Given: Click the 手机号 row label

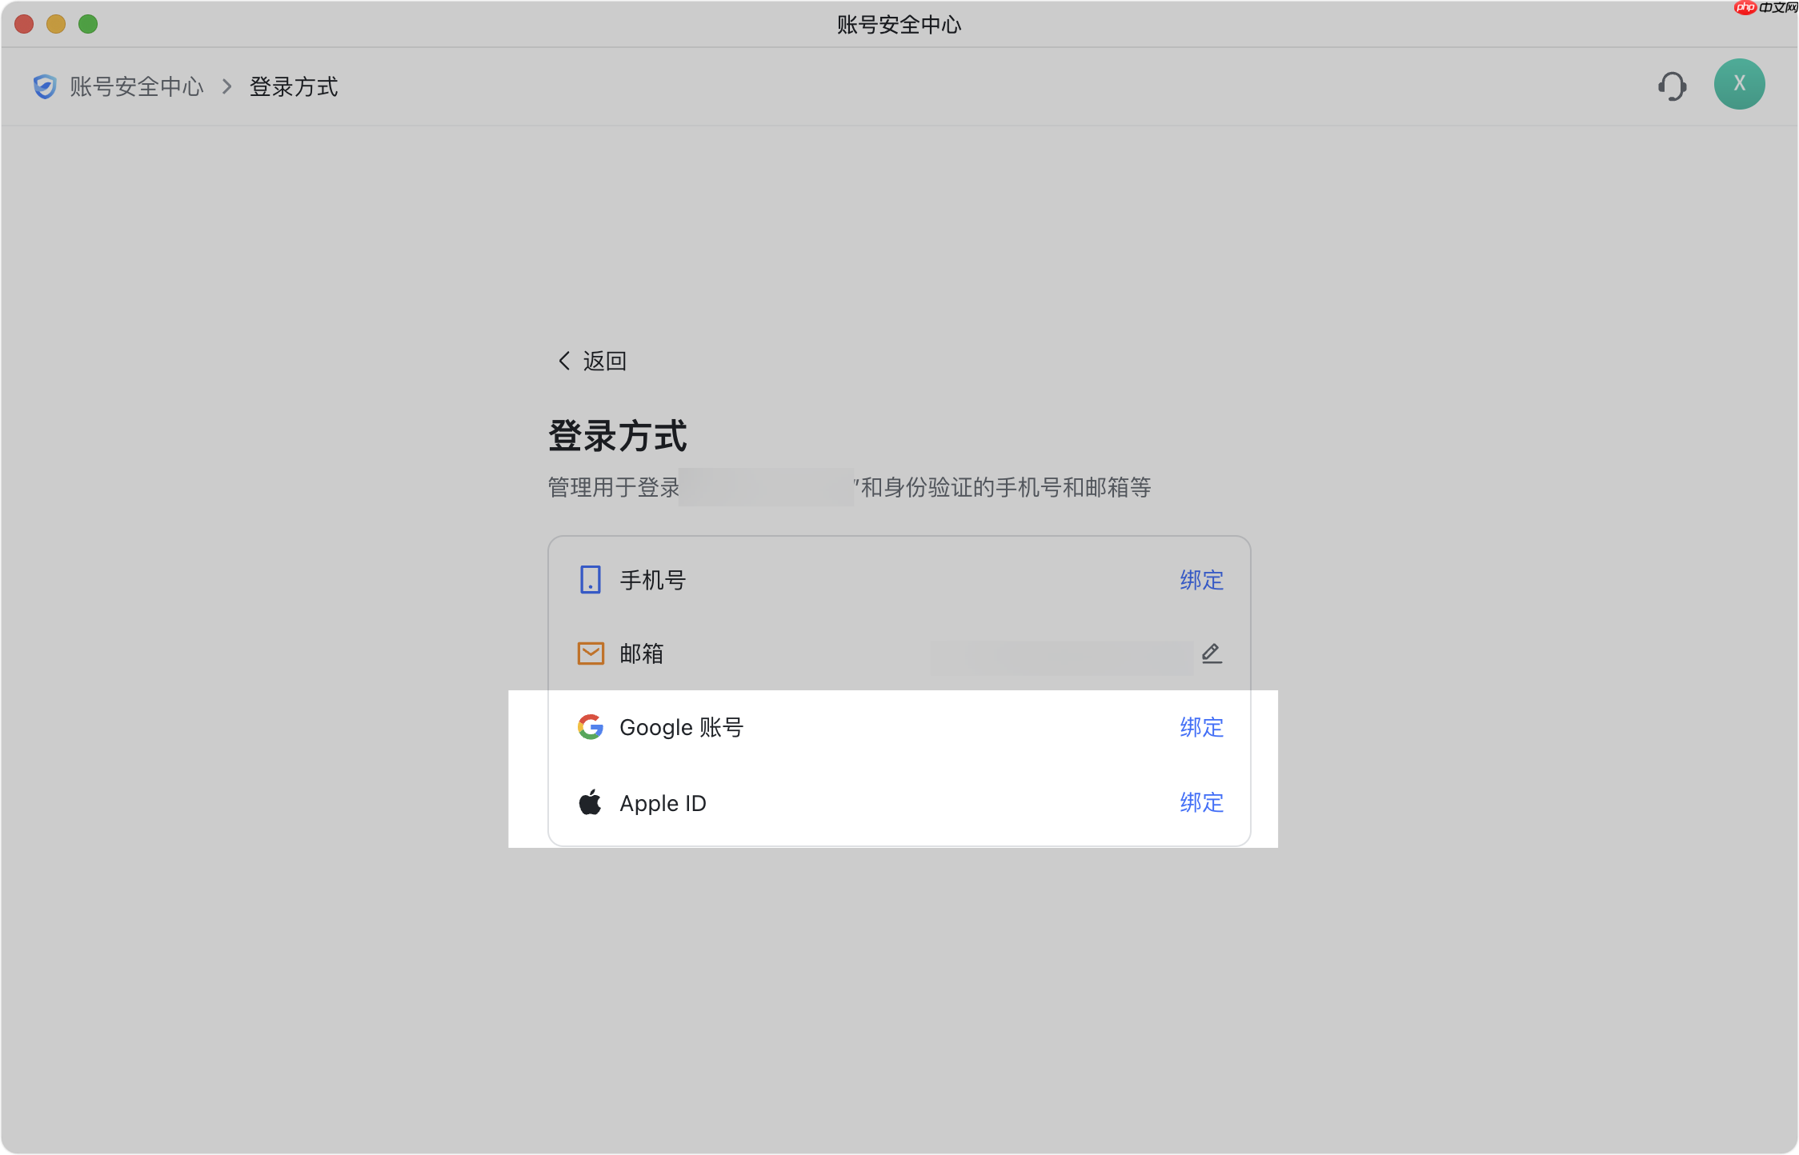Looking at the screenshot, I should (653, 580).
